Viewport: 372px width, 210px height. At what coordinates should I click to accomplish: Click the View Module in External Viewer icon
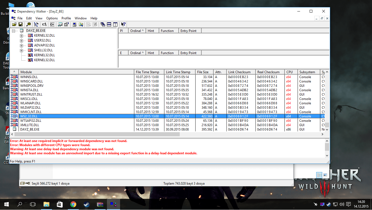point(60,25)
